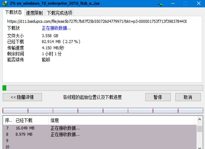Click the file size value 3.558 GB

pyautogui.click(x=50, y=36)
